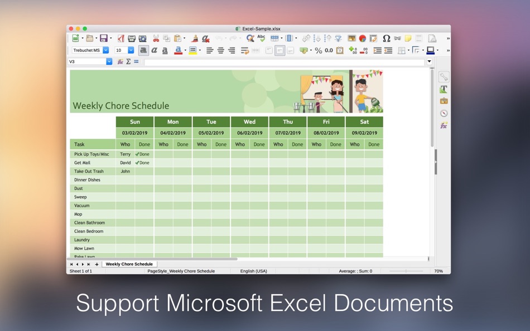Align text right
Screen dimensions: 530x331
point(232,51)
